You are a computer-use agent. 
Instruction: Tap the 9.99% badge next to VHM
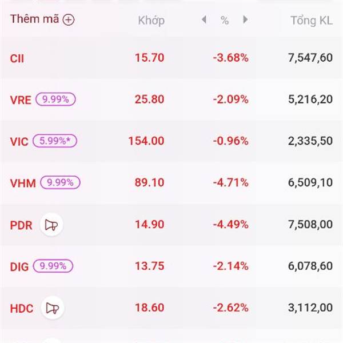60,182
